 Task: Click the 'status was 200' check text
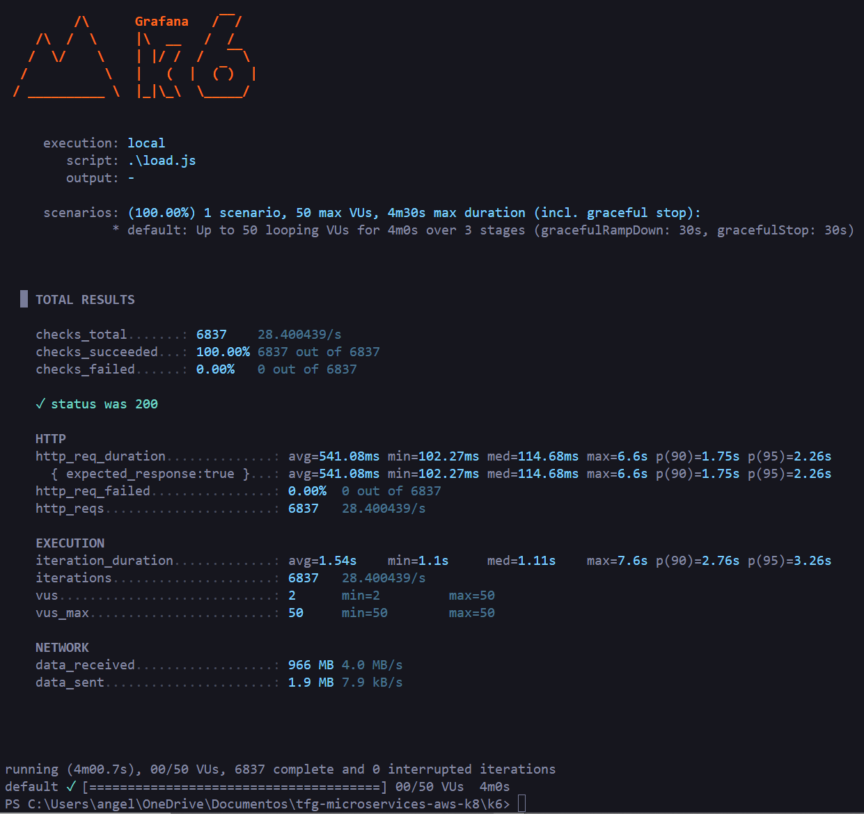click(x=104, y=404)
